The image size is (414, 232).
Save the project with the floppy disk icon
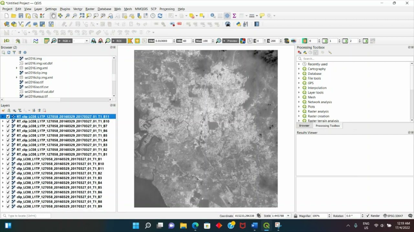(21, 15)
